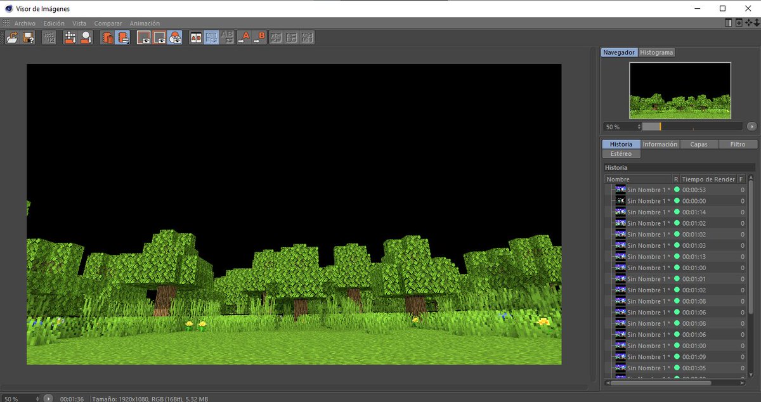The height and width of the screenshot is (402, 761).
Task: Toggle the highlighted orange list-page icon
Action: pos(123,38)
